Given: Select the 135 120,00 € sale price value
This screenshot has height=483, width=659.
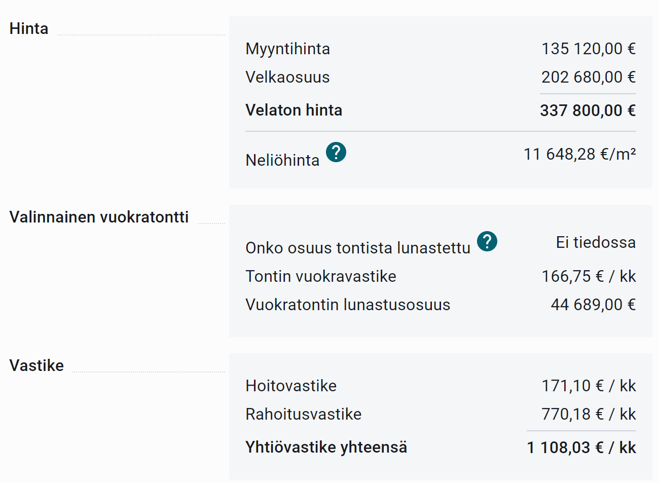Looking at the screenshot, I should (x=588, y=49).
